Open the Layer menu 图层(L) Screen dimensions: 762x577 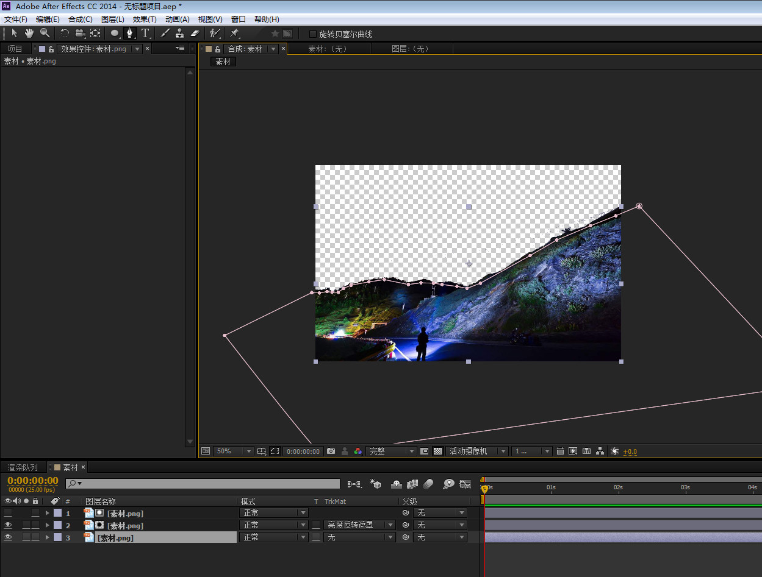tap(113, 19)
